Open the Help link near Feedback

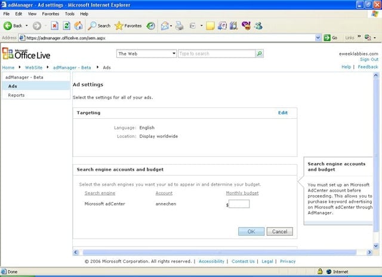coord(346,67)
